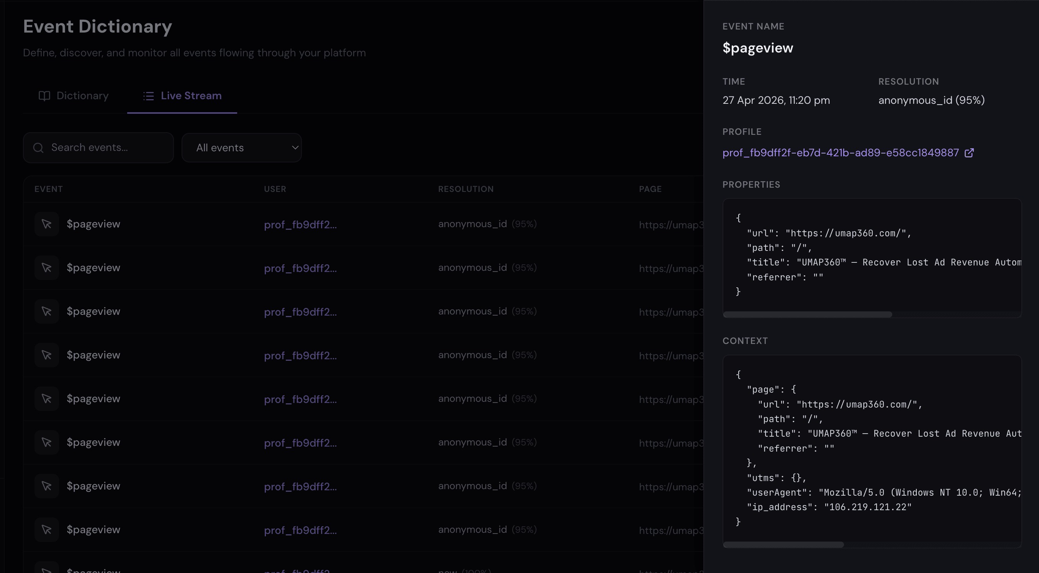
Task: Click the horizontal scrollbar under the Context JSON
Action: point(783,544)
